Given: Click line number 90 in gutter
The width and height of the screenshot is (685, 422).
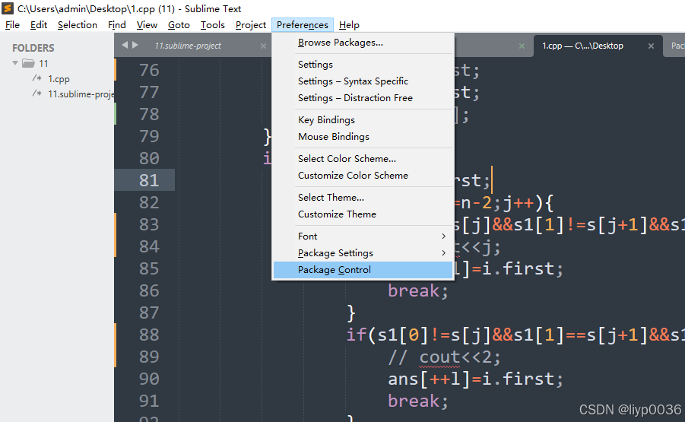Looking at the screenshot, I should 149,379.
